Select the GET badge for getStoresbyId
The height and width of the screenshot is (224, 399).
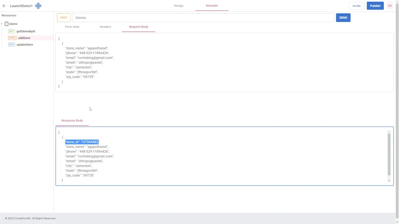11,31
